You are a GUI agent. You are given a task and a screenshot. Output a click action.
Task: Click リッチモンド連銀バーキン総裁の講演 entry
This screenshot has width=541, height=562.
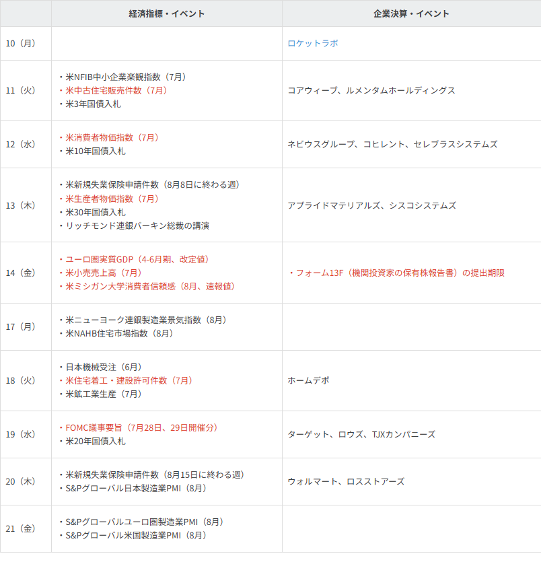(x=135, y=225)
